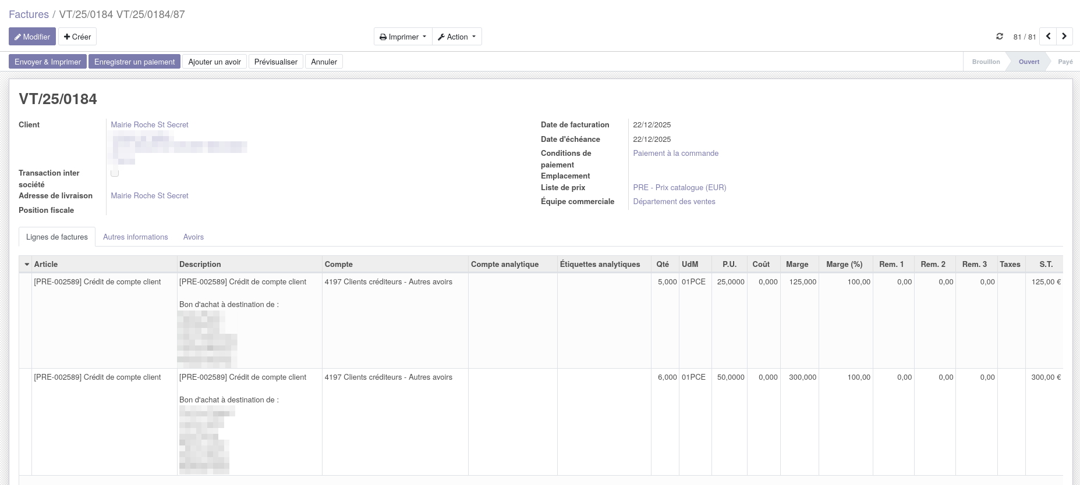Viewport: 1080px width, 485px height.
Task: Expand the Action dropdown menu
Action: point(457,37)
